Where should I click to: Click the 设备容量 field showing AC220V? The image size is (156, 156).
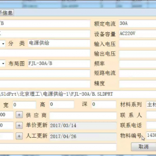pos(138,34)
